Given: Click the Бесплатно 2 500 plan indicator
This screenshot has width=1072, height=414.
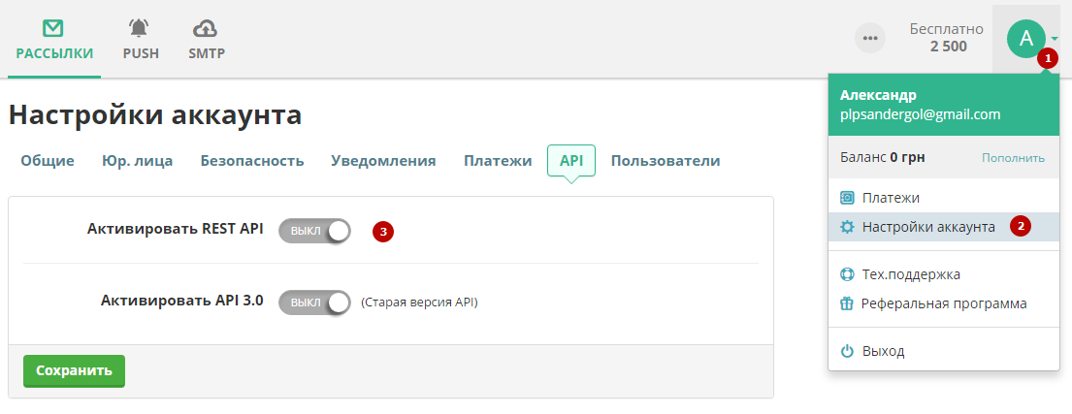Looking at the screenshot, I should pos(947,38).
